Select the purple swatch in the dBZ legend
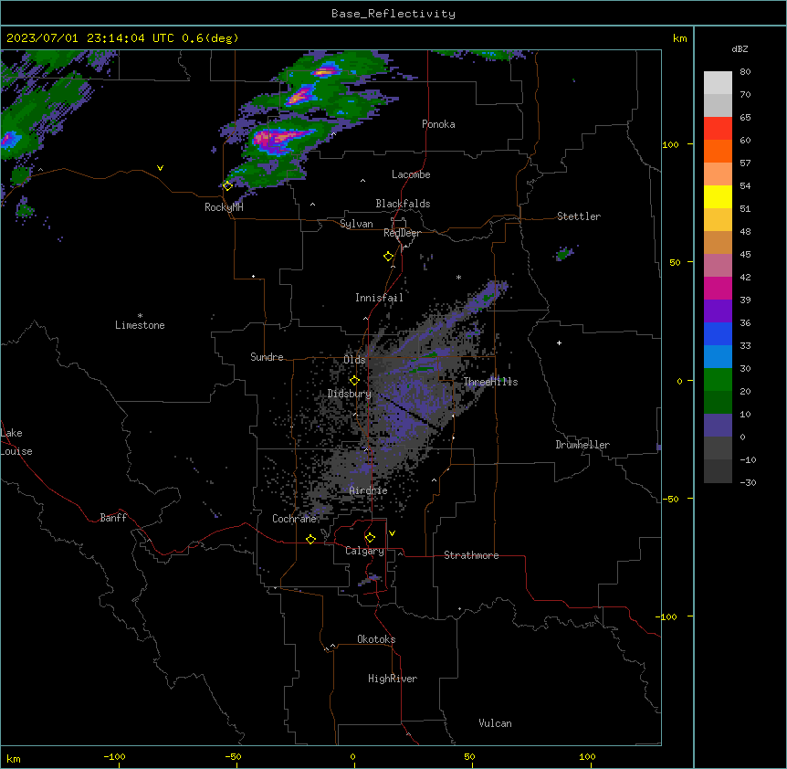 pyautogui.click(x=718, y=311)
